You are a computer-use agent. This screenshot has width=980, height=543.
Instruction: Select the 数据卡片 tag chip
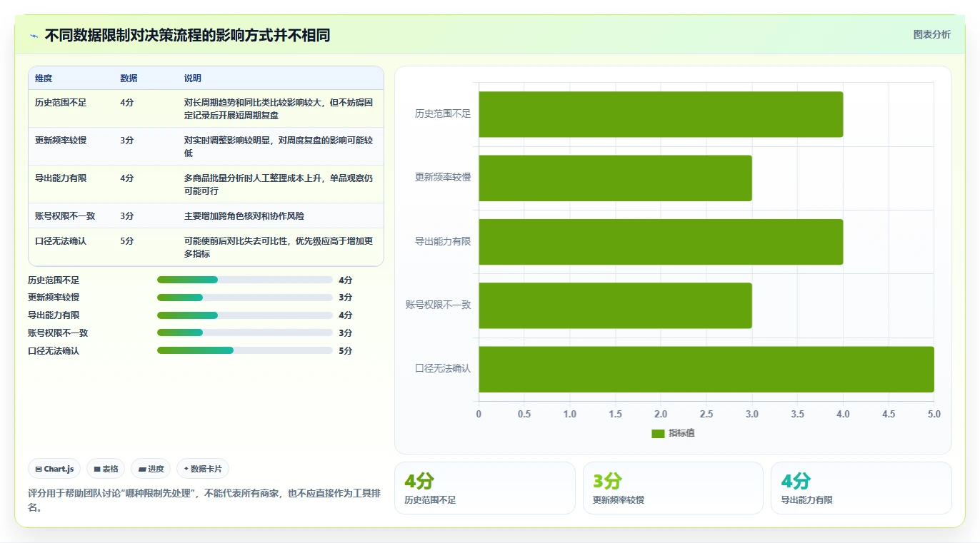(203, 469)
